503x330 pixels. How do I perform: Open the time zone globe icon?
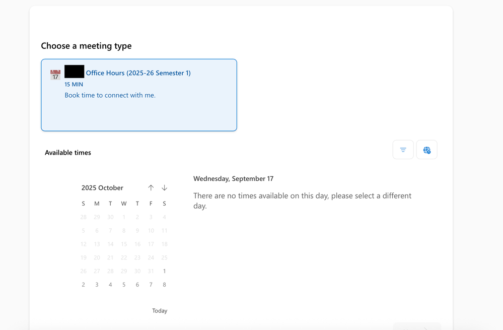(426, 150)
